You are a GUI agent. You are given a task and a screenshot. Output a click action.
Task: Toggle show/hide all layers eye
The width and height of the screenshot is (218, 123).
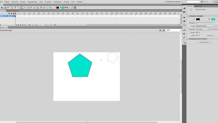[x=9, y=13]
